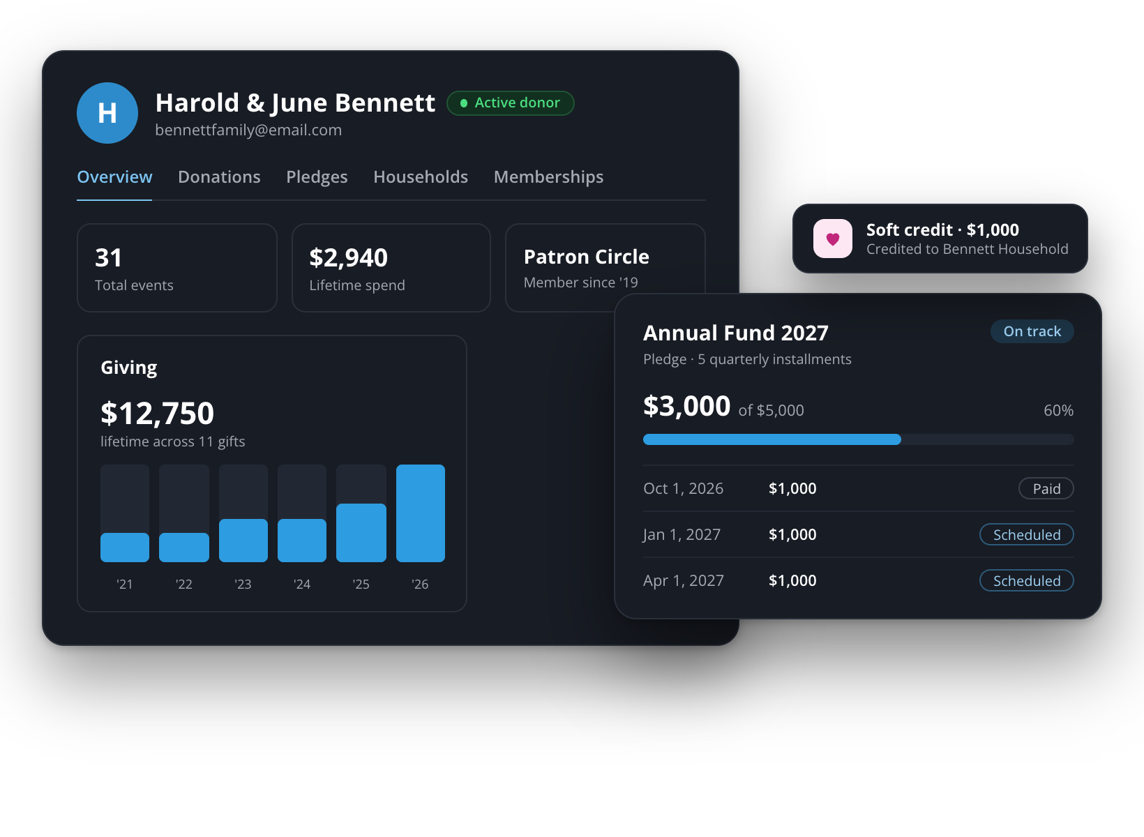This screenshot has height=837, width=1144.
Task: Open the Overview tab
Action: pos(114,177)
